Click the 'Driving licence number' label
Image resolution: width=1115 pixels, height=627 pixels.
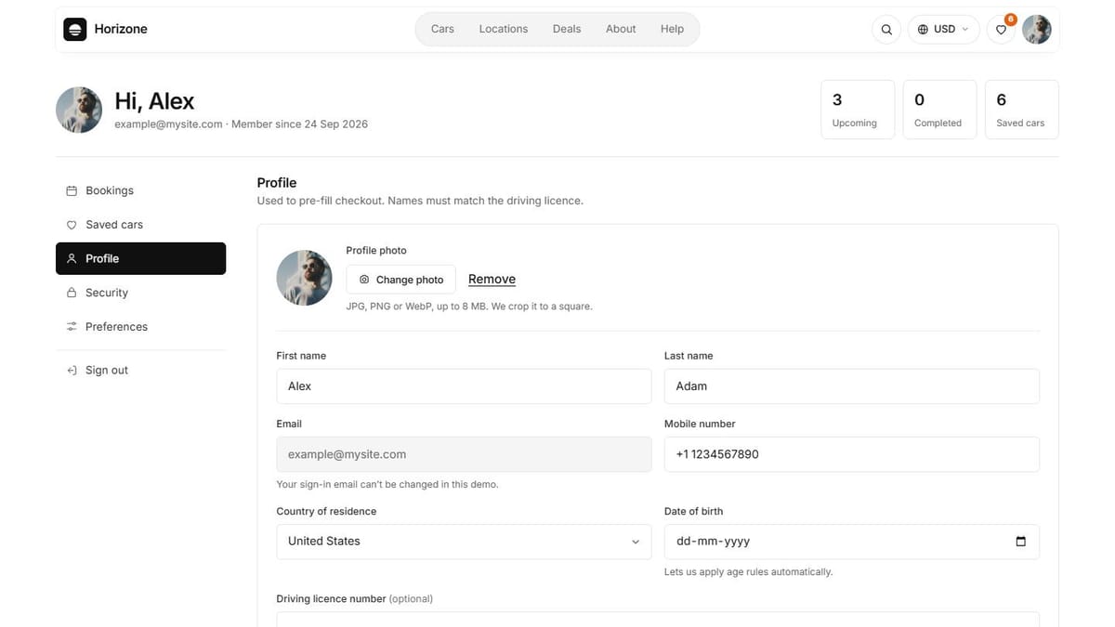point(331,599)
